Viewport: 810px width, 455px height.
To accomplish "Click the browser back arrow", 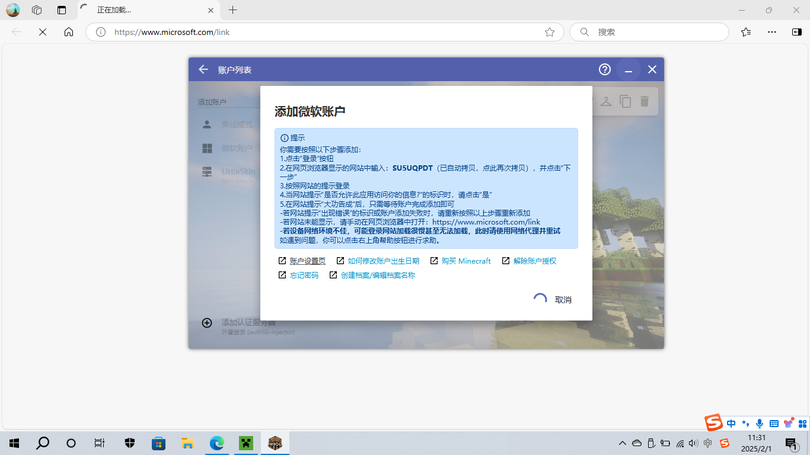I will click(x=17, y=32).
